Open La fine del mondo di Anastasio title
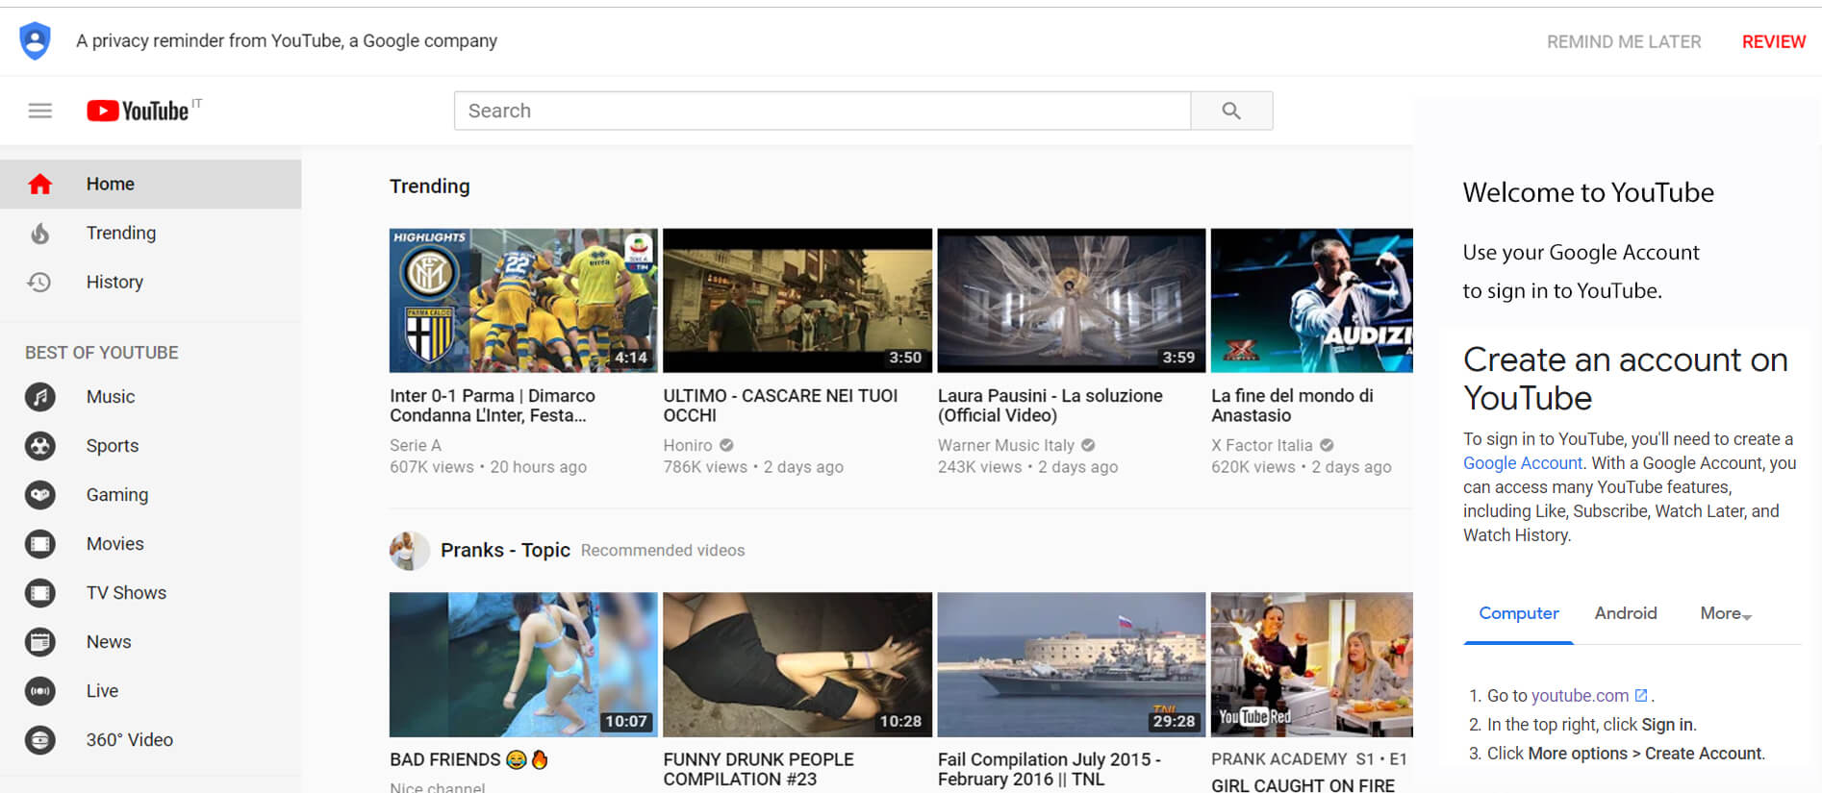The image size is (1822, 793). 1292,406
